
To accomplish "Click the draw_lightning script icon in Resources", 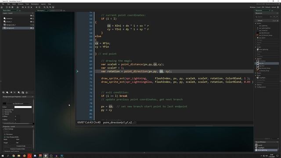I will tap(258, 49).
